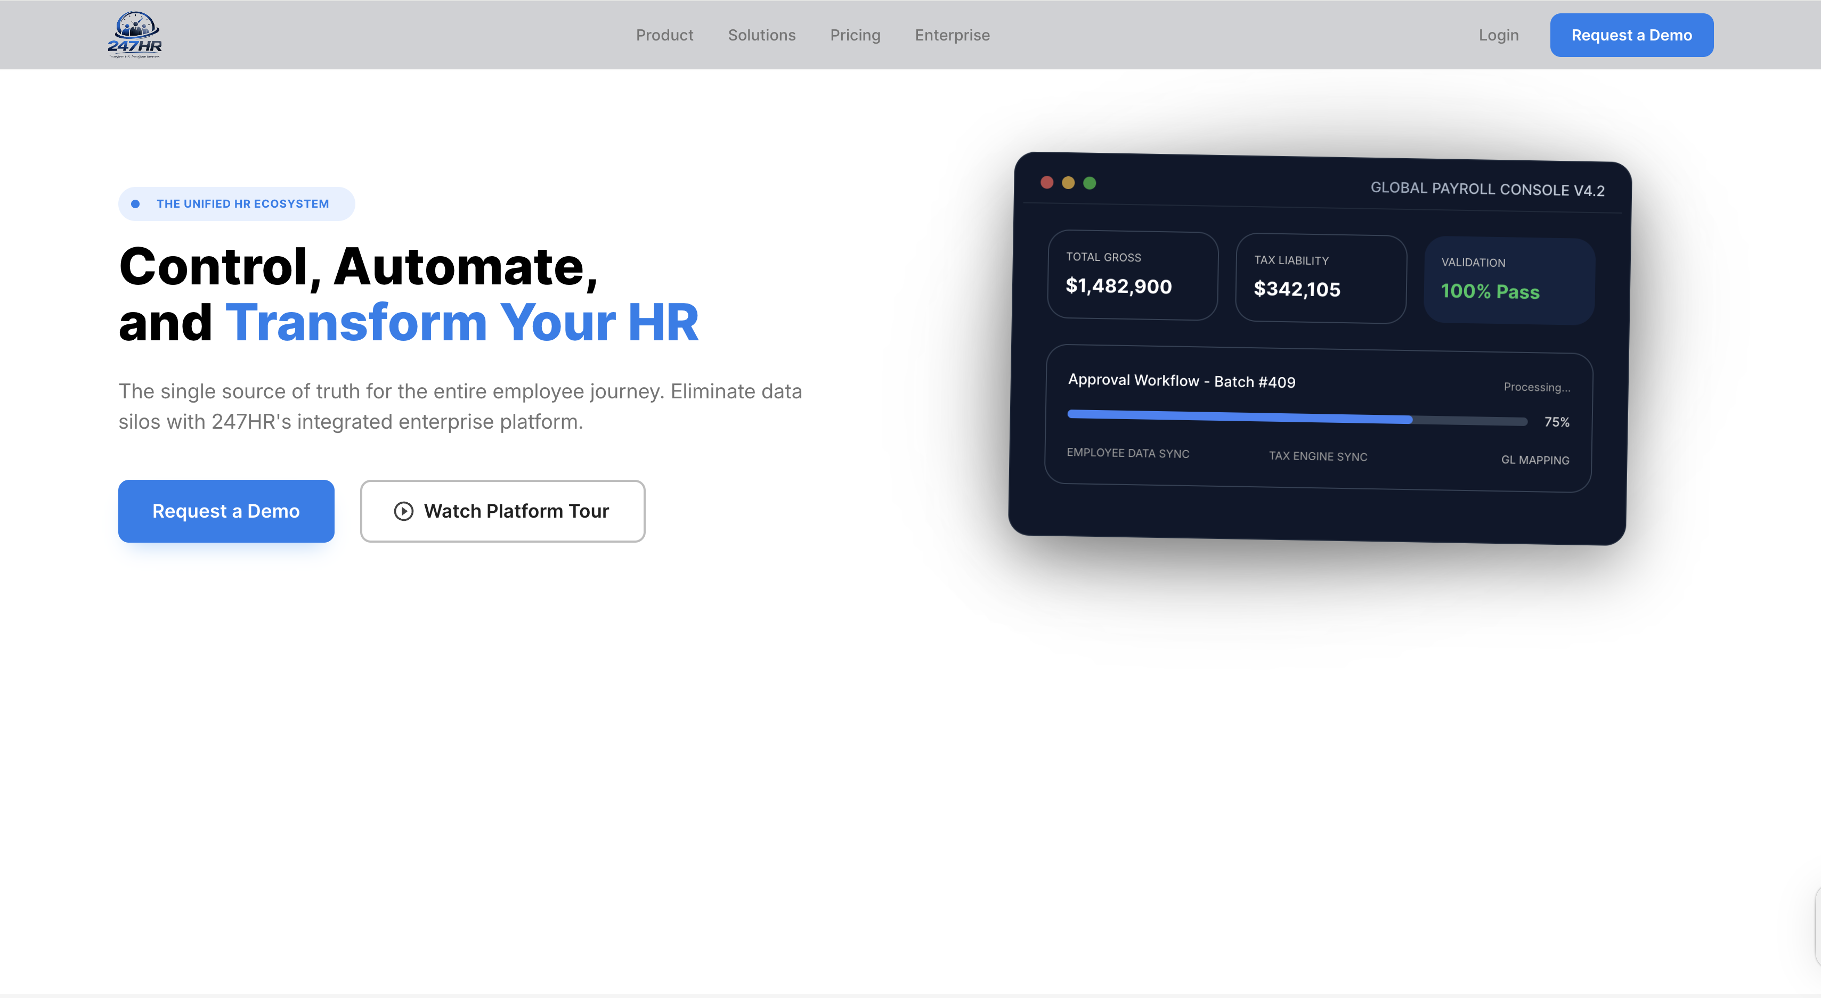Screen dimensions: 1821x998
Task: Click the THE UNIFIED HR ECOSYSTEM badge text
Action: point(242,203)
